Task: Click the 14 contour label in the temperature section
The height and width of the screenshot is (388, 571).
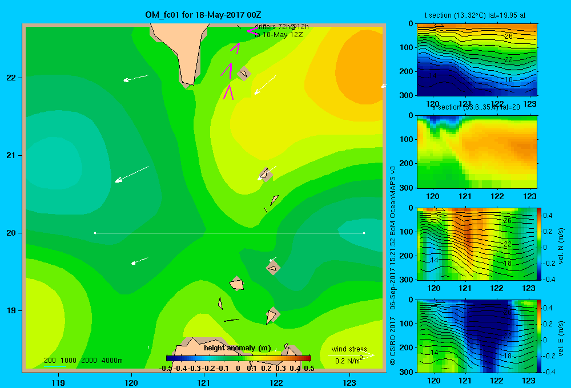Action: click(432, 76)
